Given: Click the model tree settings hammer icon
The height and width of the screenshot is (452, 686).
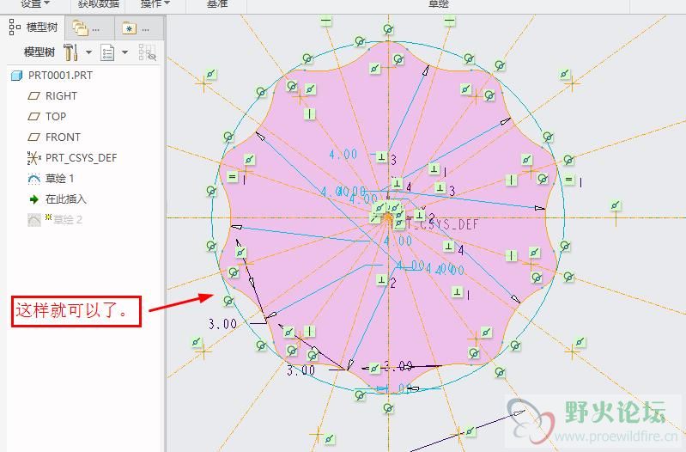Looking at the screenshot, I should tap(70, 52).
